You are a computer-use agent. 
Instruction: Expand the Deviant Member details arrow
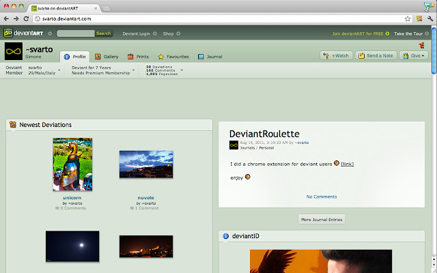click(x=59, y=70)
